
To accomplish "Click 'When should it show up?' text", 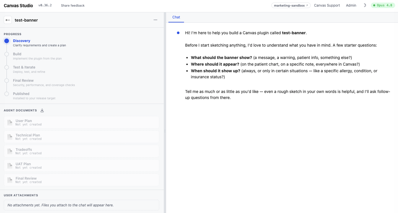I will tap(215, 71).
